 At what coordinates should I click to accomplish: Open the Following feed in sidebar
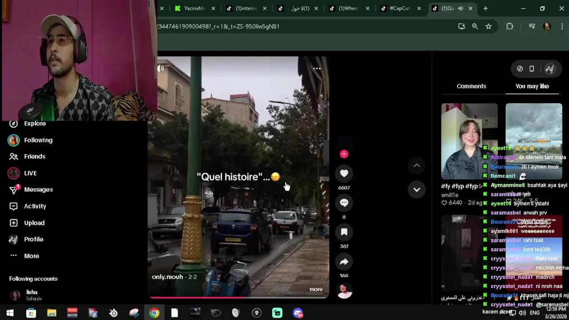click(x=31, y=140)
